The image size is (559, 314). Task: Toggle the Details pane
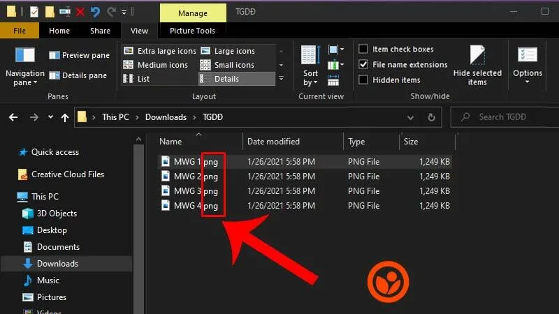pyautogui.click(x=78, y=75)
